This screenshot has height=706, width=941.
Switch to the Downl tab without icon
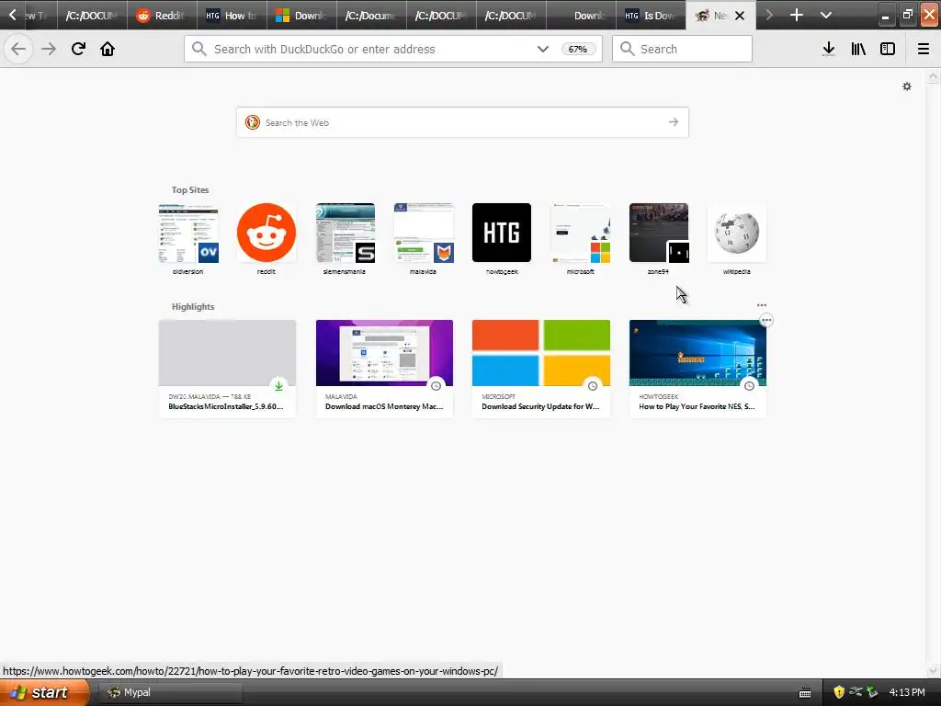(x=581, y=15)
